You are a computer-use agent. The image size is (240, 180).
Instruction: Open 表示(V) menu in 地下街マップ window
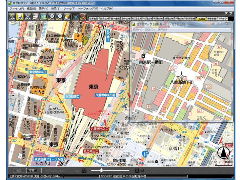(x=137, y=30)
